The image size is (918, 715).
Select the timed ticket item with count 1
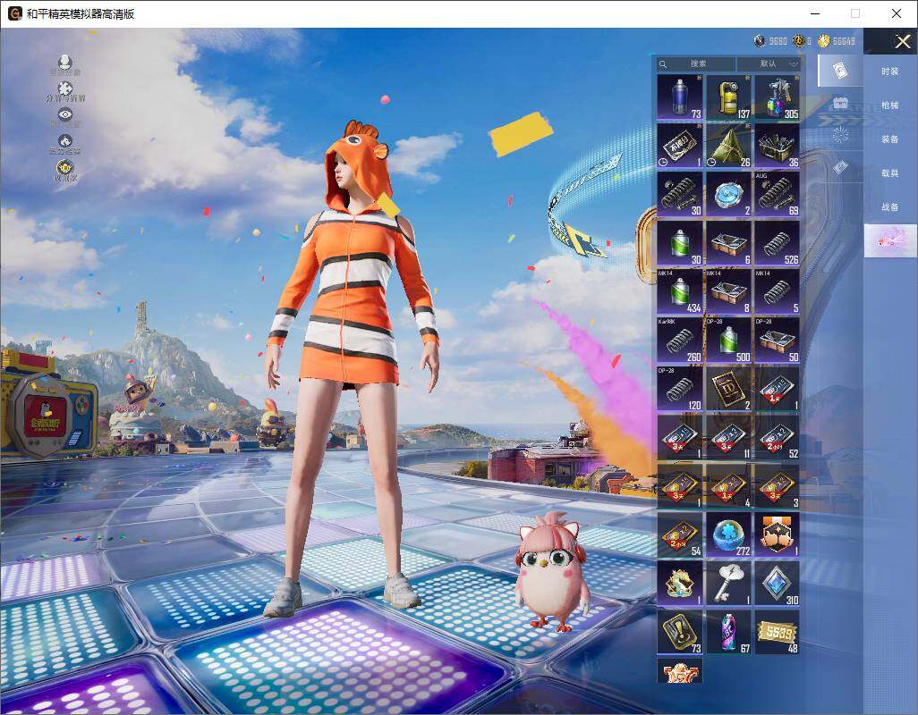(x=680, y=146)
